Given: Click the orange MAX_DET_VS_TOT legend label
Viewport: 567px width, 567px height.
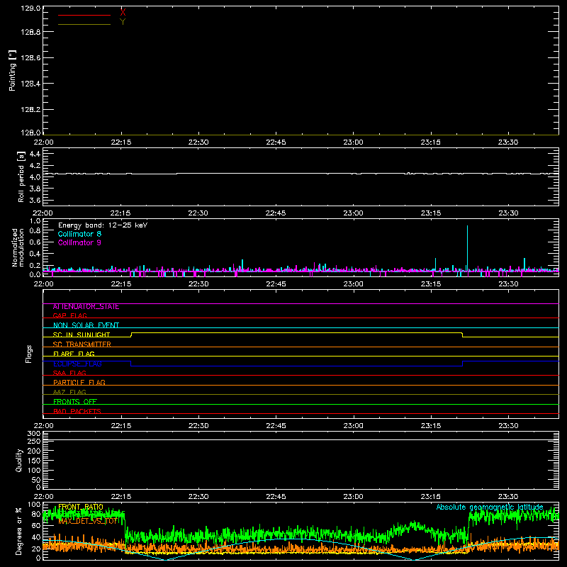Looking at the screenshot, I should pyautogui.click(x=88, y=521).
